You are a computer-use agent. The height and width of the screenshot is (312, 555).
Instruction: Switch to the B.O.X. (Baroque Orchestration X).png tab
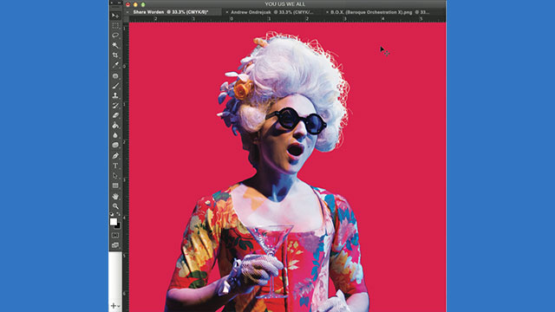point(380,12)
